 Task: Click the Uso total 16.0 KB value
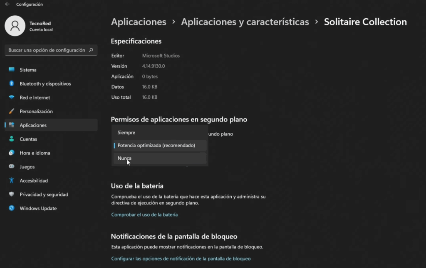click(150, 97)
